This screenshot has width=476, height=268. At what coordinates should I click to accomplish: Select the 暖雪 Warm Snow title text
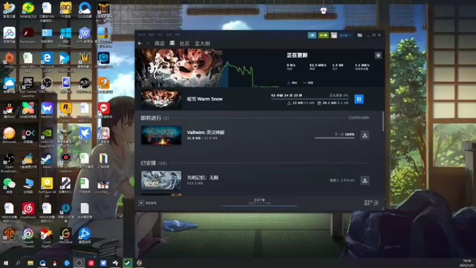(x=205, y=99)
